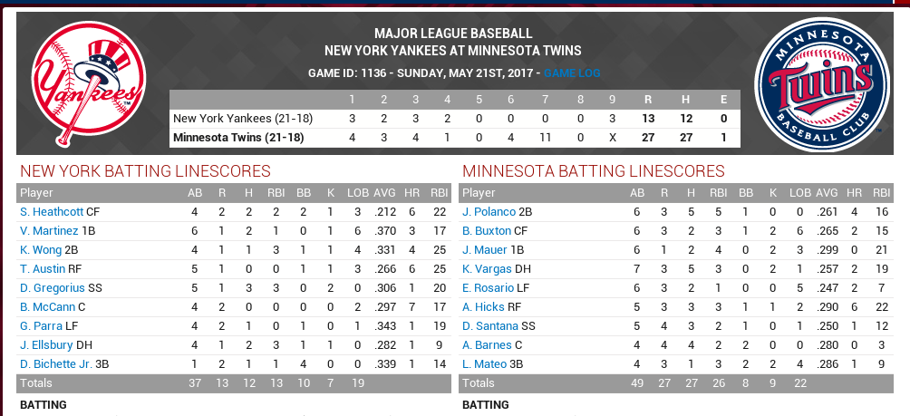The width and height of the screenshot is (910, 416).
Task: Open the GAME LOG link
Action: point(572,73)
